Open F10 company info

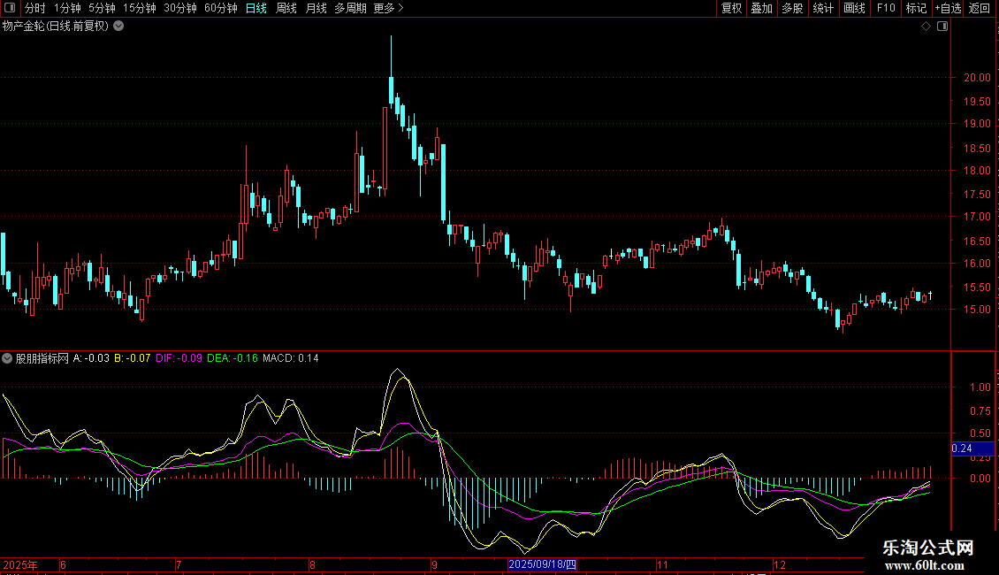(885, 9)
